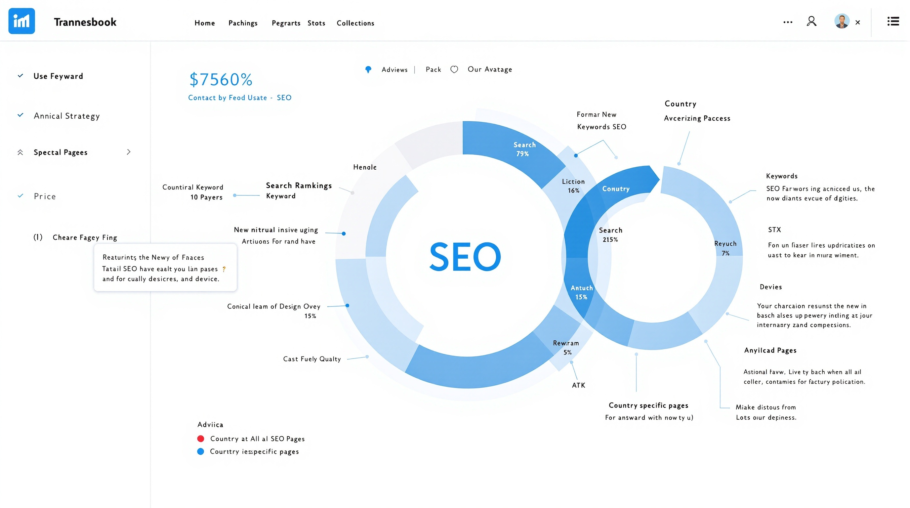Dismiss the avatar with the X icon

pos(857,22)
